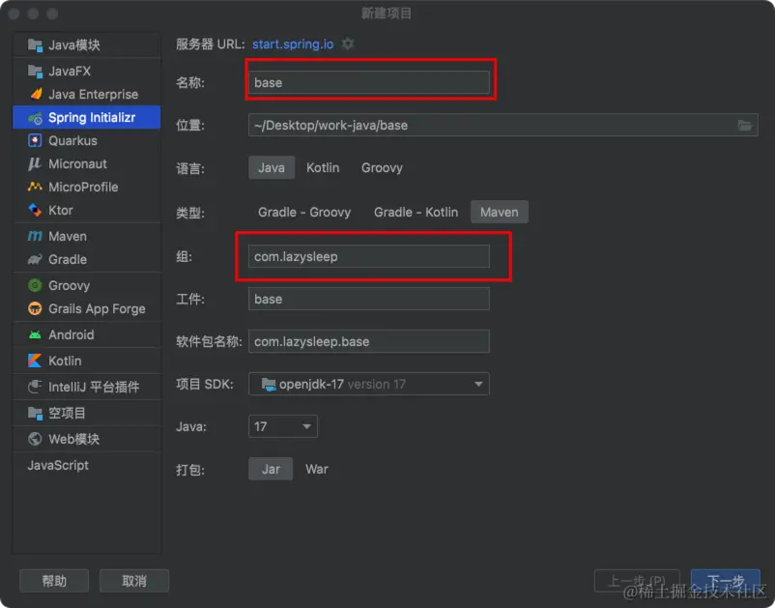
Task: Select the Gradle elephant icon
Action: [x=35, y=259]
